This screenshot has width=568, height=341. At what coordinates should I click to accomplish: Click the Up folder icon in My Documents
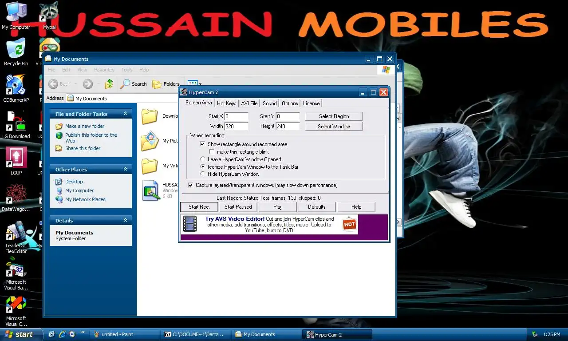click(109, 83)
